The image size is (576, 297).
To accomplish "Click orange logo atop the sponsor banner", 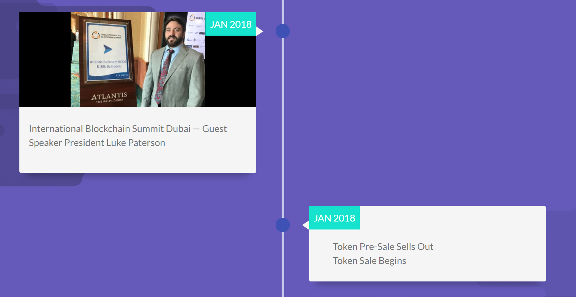I will coord(192,18).
